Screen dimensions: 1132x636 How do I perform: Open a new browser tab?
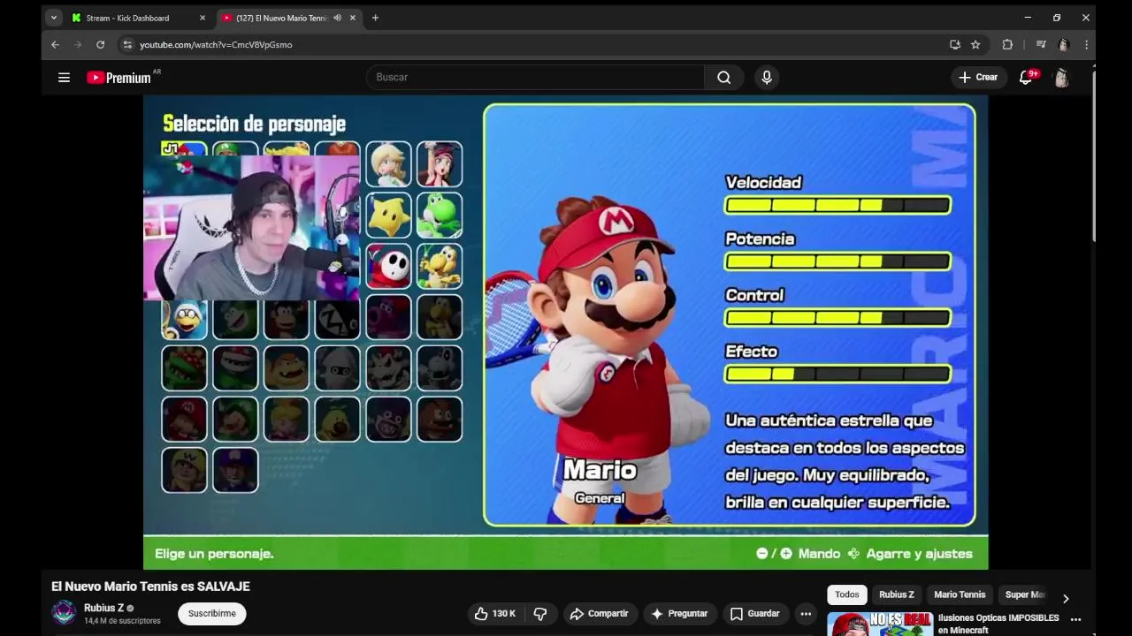pos(375,18)
